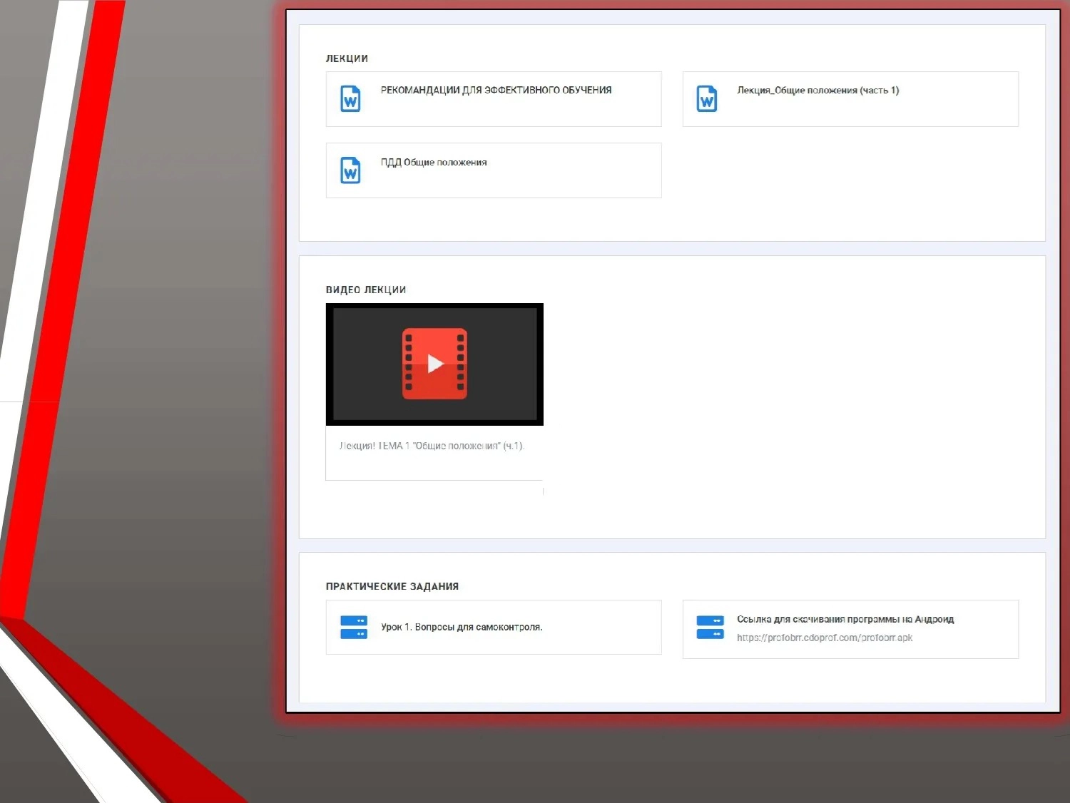
Task: Open the video lecture thumbnail
Action: [434, 364]
